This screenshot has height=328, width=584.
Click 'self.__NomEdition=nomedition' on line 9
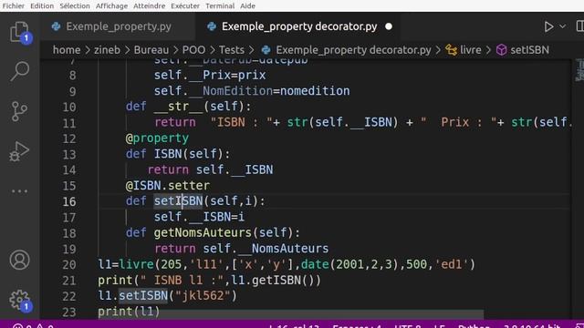click(252, 91)
